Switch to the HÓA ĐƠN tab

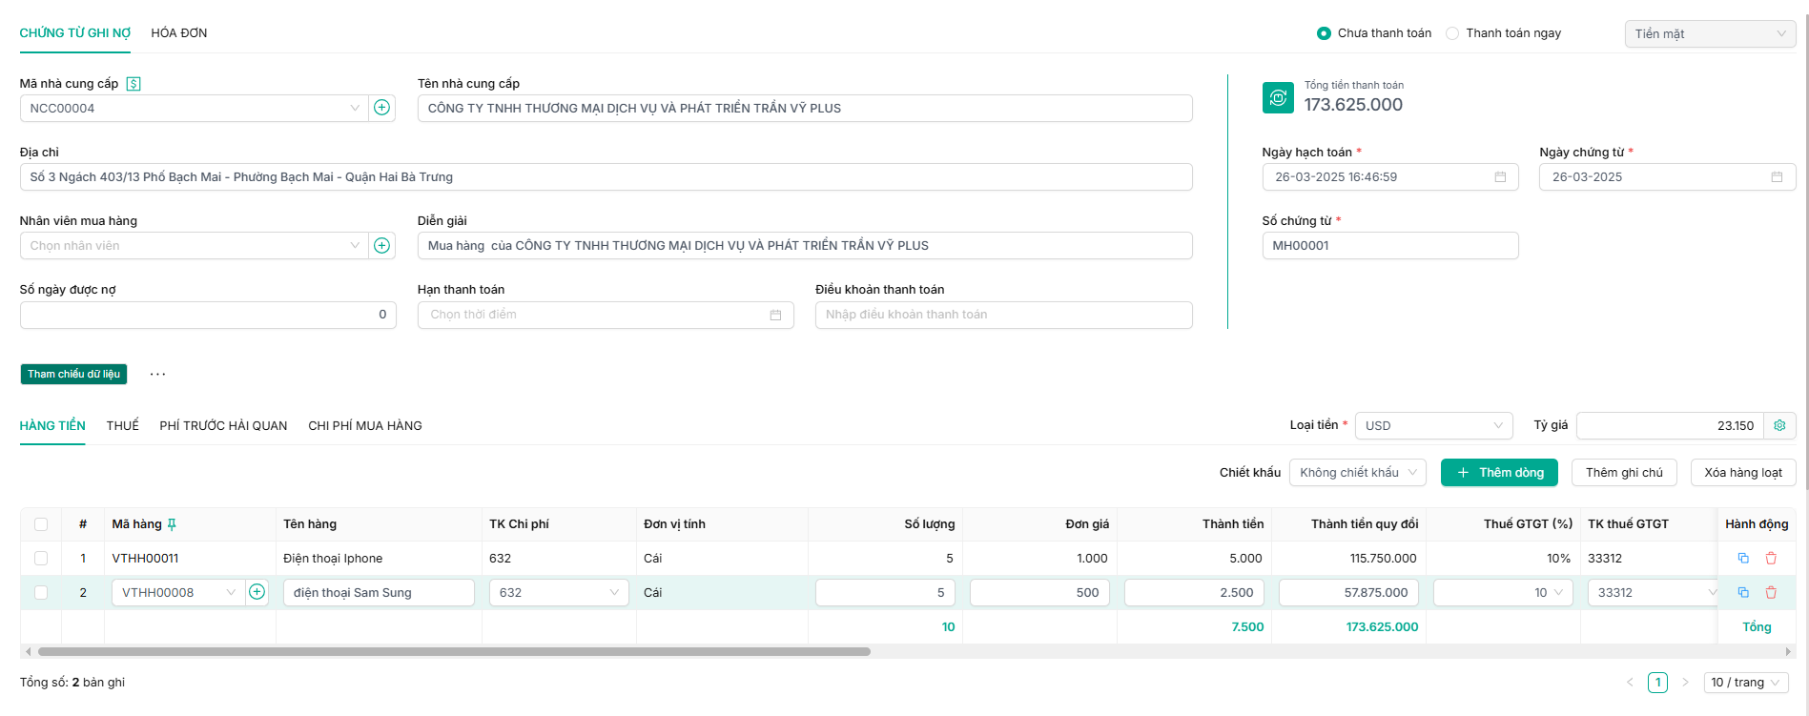179,33
